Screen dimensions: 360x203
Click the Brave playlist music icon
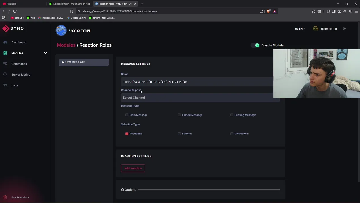pyautogui.click(x=328, y=11)
